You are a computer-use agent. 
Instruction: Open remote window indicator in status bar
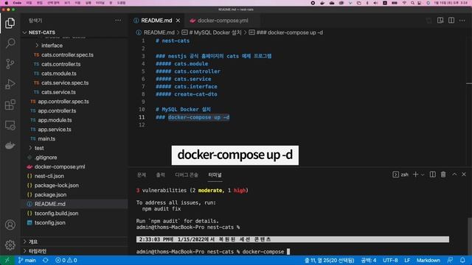point(7,260)
